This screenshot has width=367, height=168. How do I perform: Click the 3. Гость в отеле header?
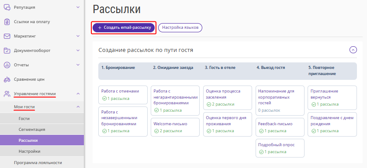pyautogui.click(x=220, y=68)
